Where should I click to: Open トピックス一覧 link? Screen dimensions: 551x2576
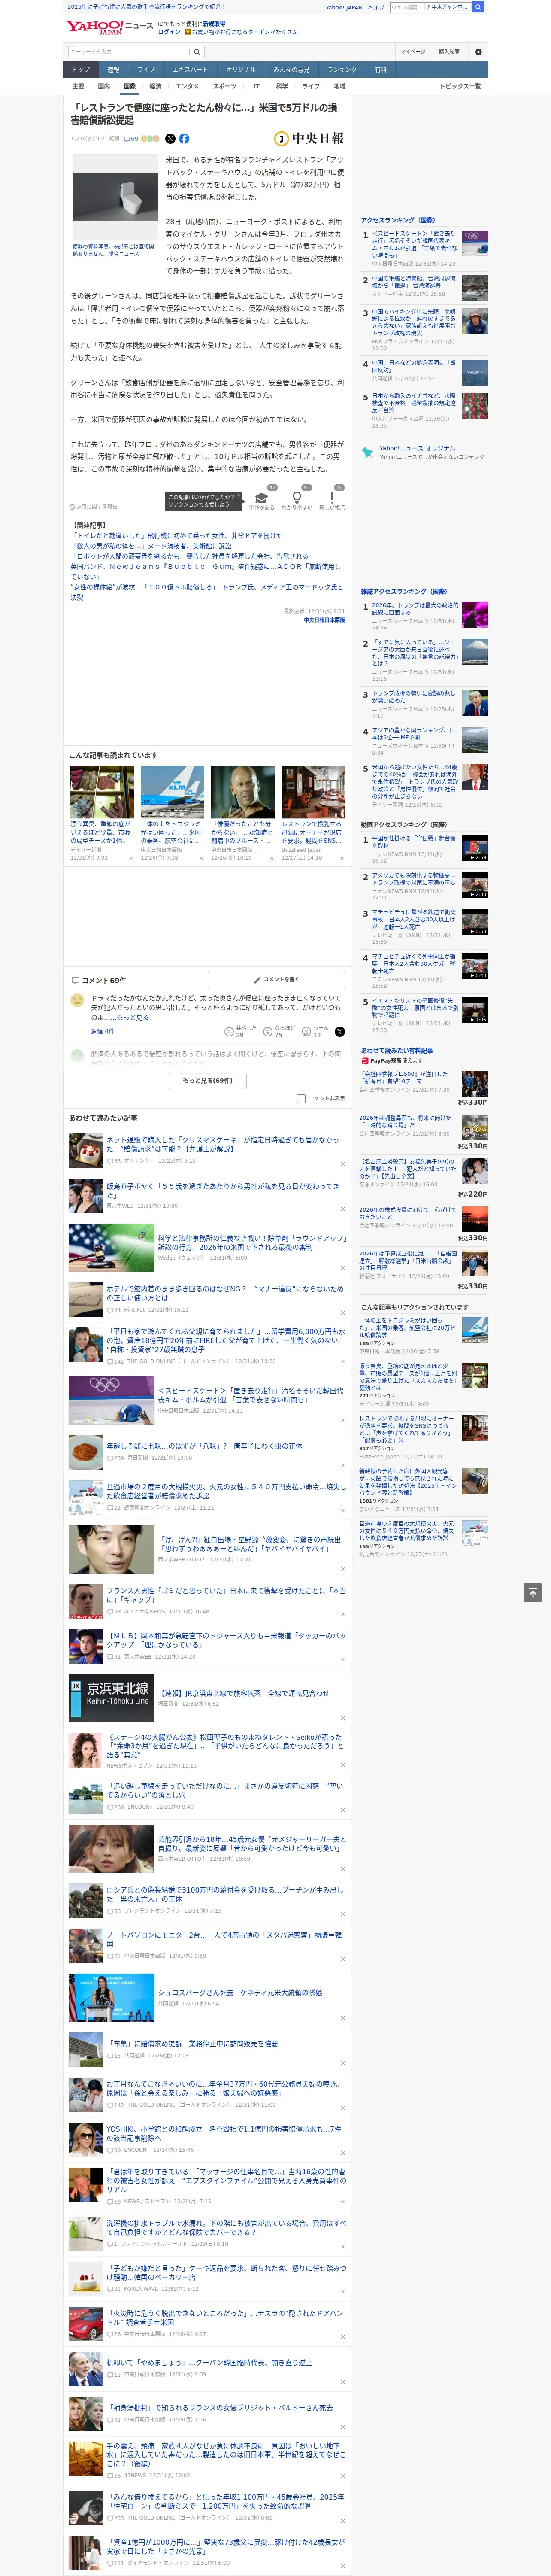point(461,86)
